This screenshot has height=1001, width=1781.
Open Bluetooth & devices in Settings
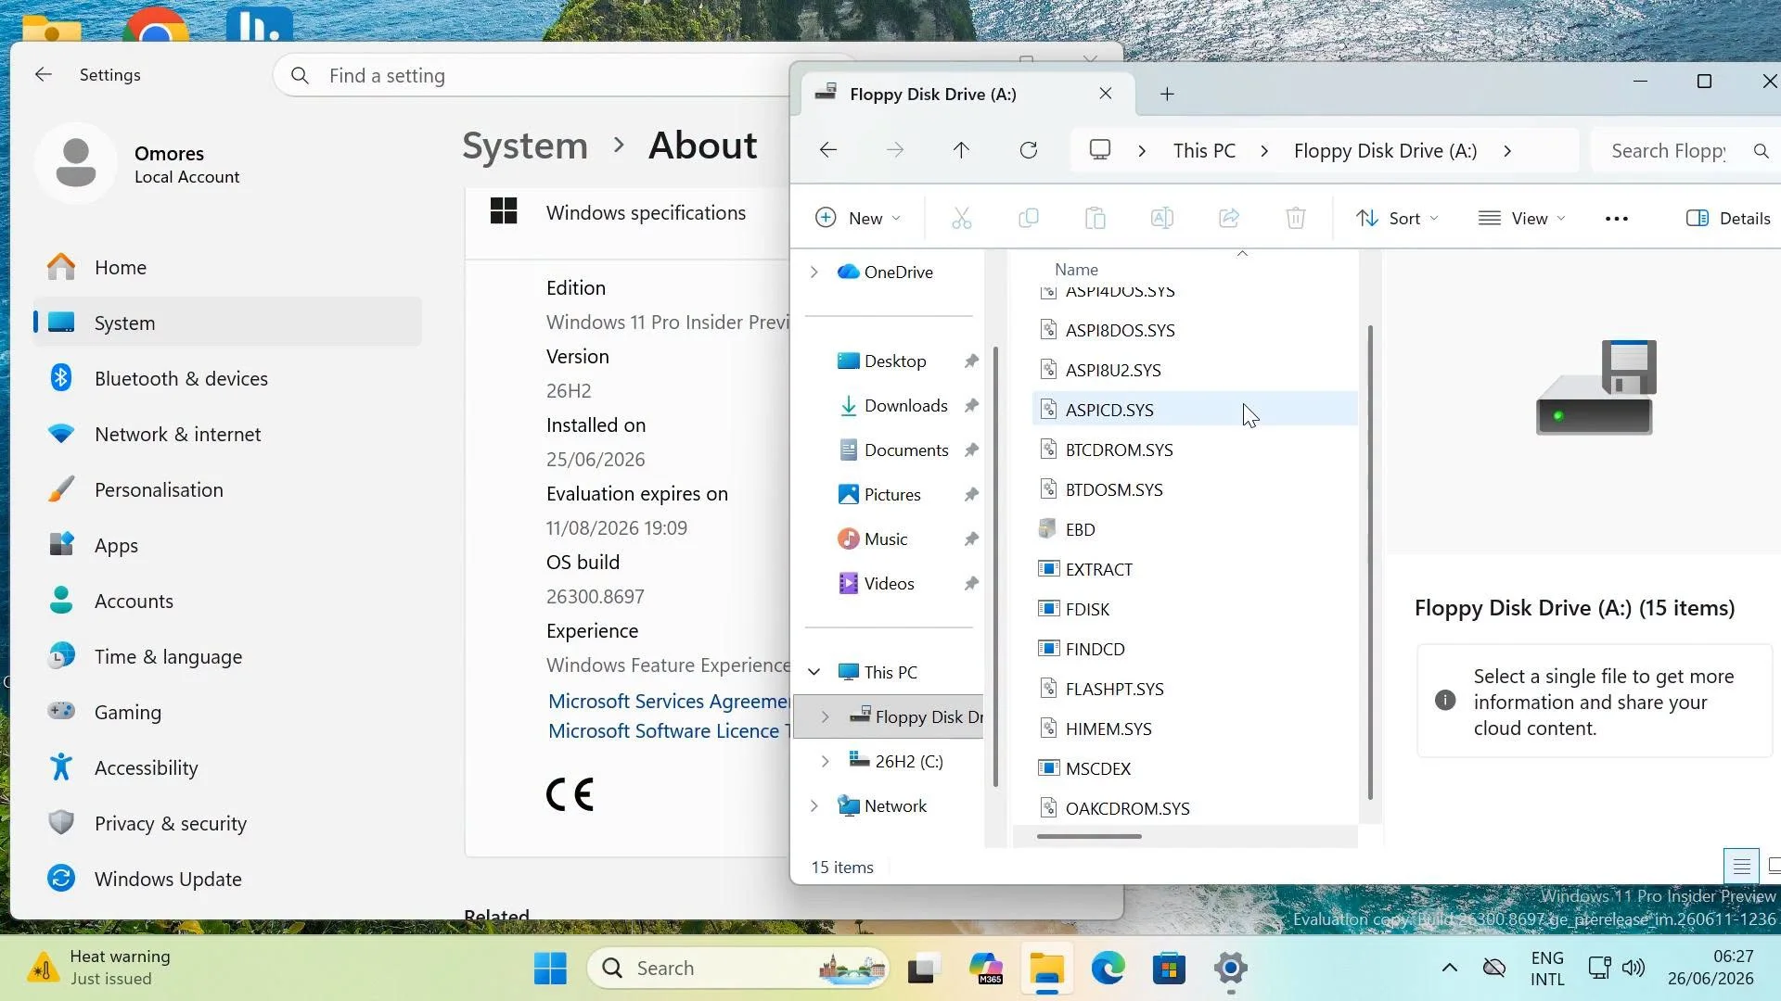[227, 378]
